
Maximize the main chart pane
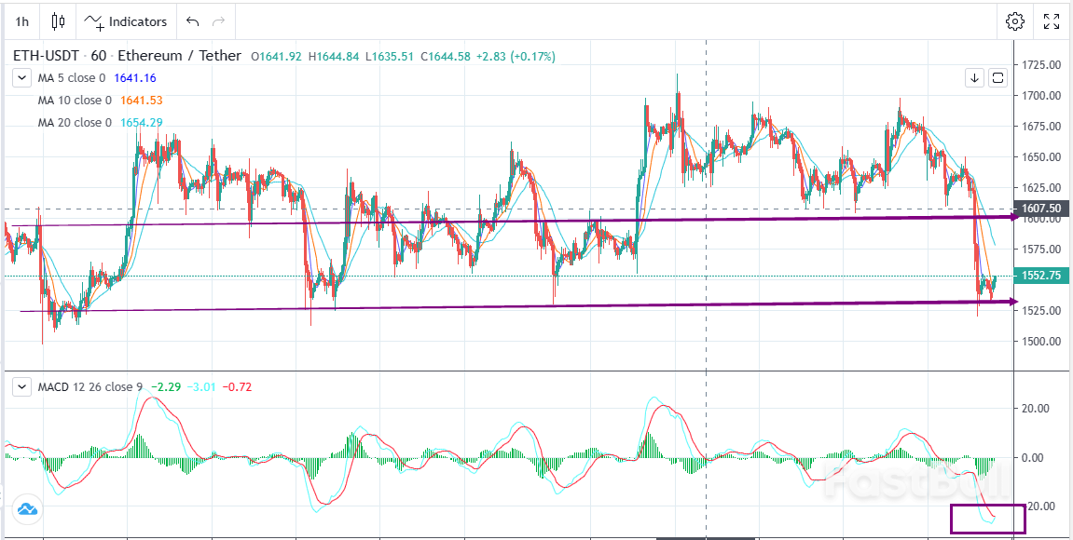(998, 78)
